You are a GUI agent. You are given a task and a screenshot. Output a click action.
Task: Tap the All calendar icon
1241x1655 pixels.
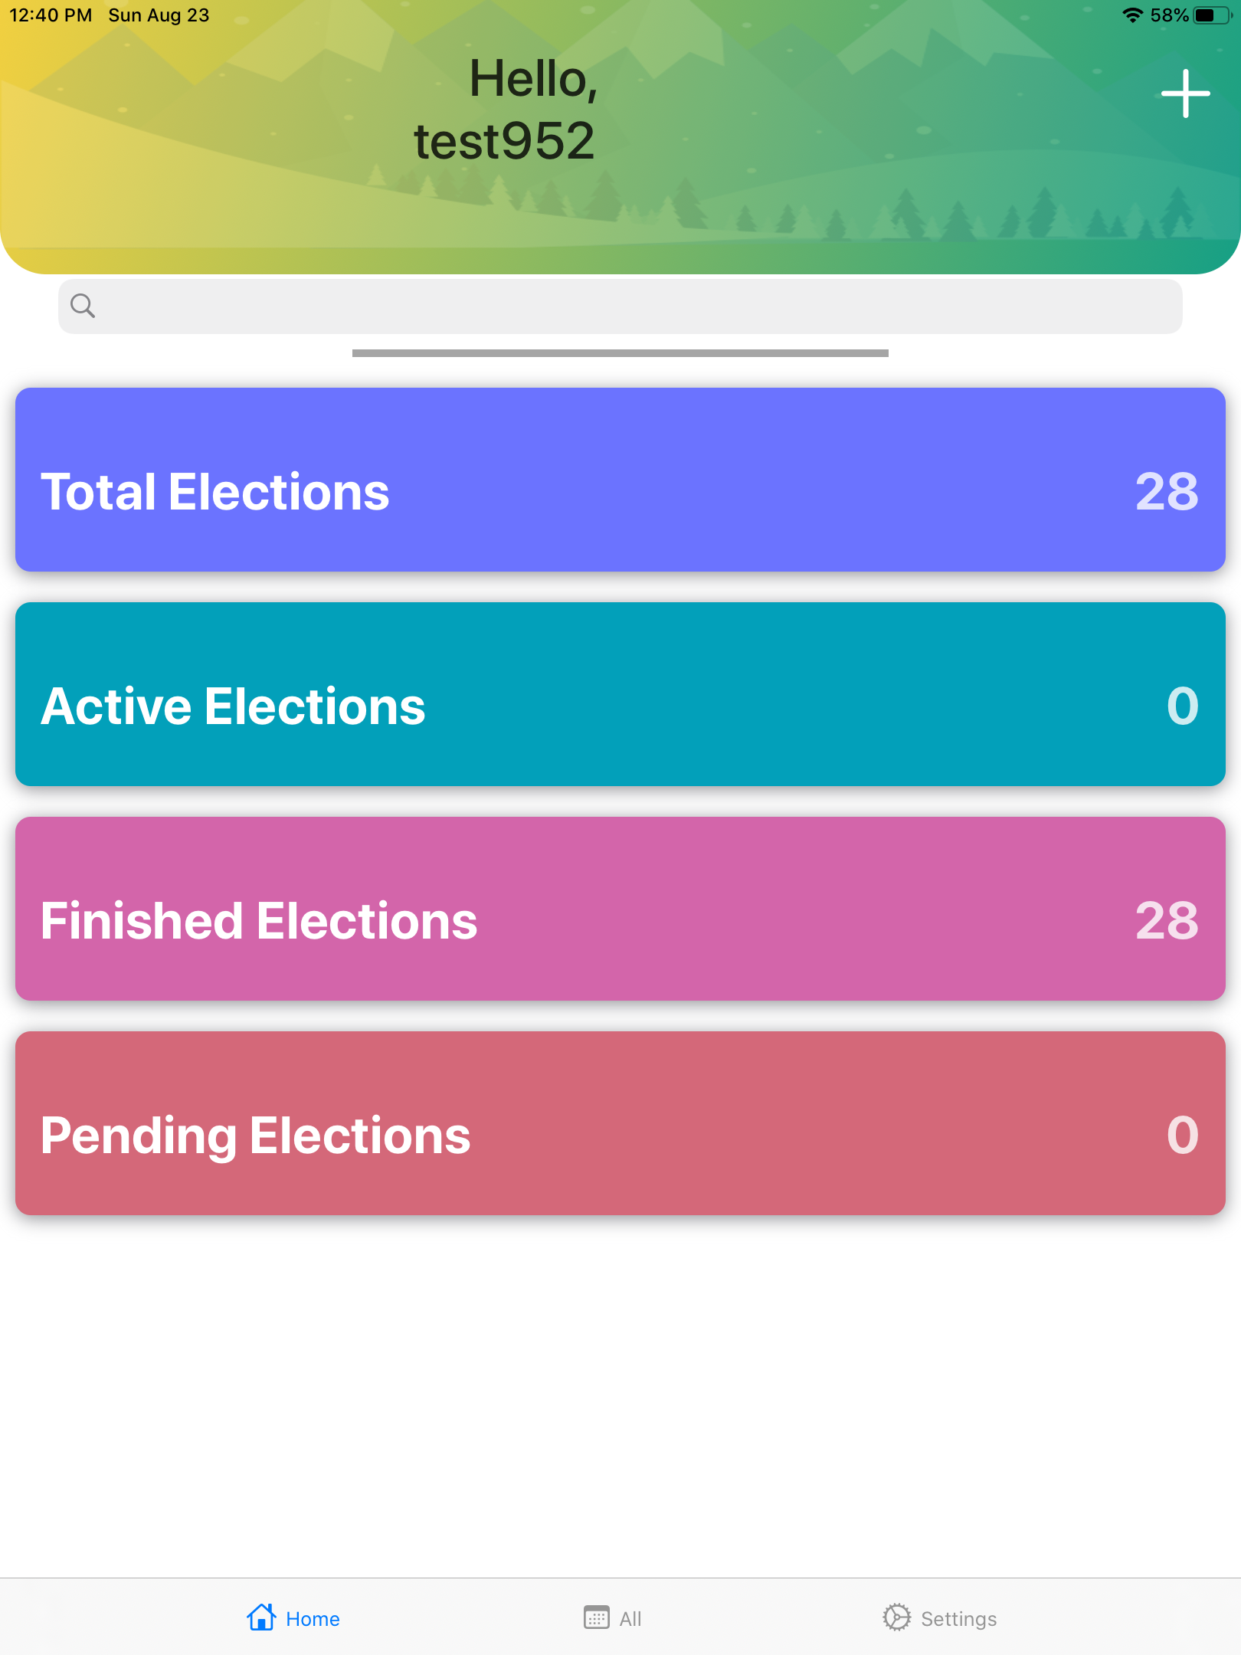coord(596,1617)
